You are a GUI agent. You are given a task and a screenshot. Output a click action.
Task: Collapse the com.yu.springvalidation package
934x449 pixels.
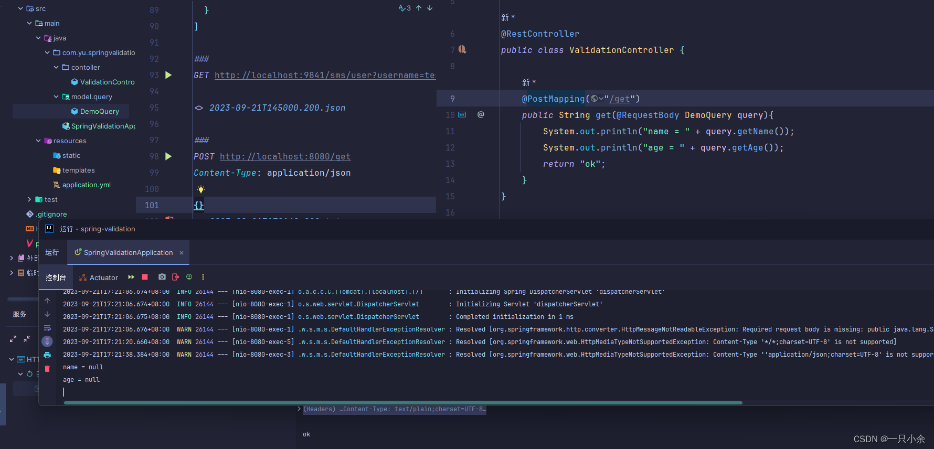pos(47,52)
